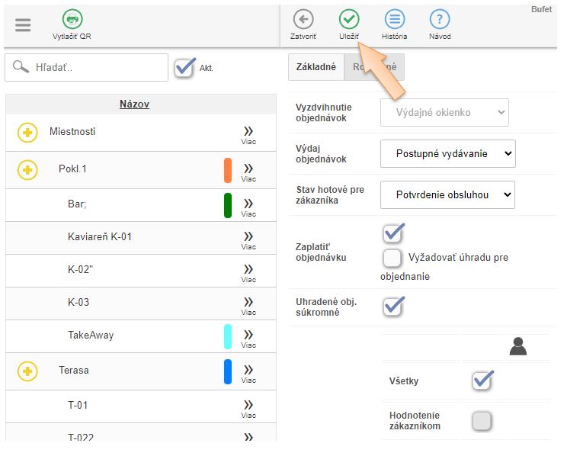Expand the Miestnosti tree node

tap(27, 133)
